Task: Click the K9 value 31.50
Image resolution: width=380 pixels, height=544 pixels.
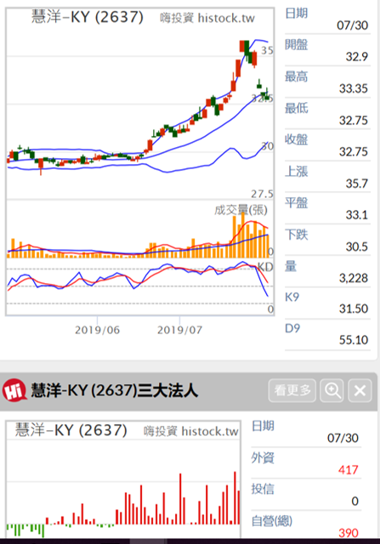Action: pos(354,309)
